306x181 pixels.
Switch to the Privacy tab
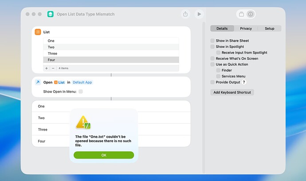pos(246,28)
